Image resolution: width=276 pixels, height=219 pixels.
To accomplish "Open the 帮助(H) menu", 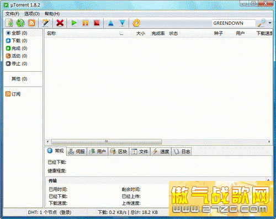I will 52,14.
